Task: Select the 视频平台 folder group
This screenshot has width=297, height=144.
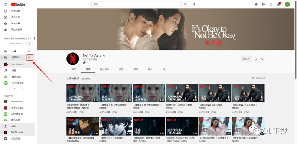Action: (16, 57)
